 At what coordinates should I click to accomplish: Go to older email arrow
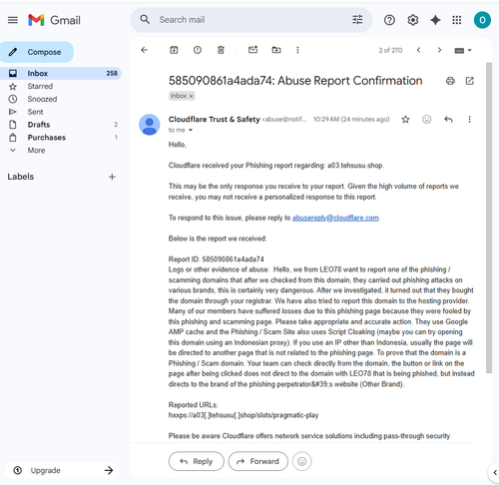(x=439, y=50)
